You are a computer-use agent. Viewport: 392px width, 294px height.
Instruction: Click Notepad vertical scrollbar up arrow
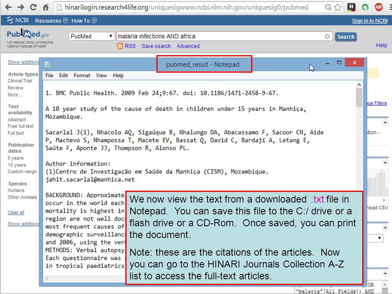coord(359,85)
